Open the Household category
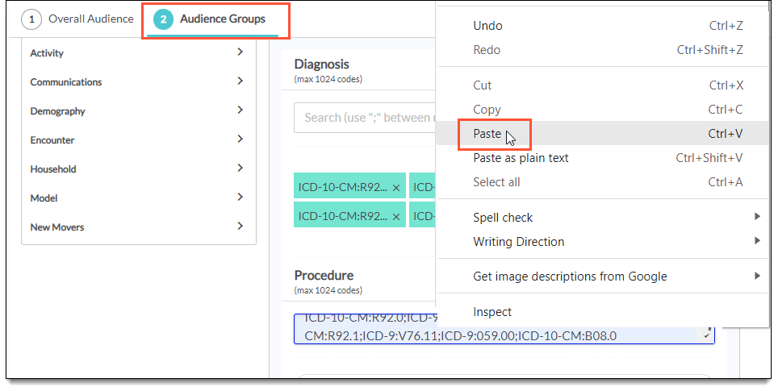The width and height of the screenshot is (778, 391). (x=53, y=169)
